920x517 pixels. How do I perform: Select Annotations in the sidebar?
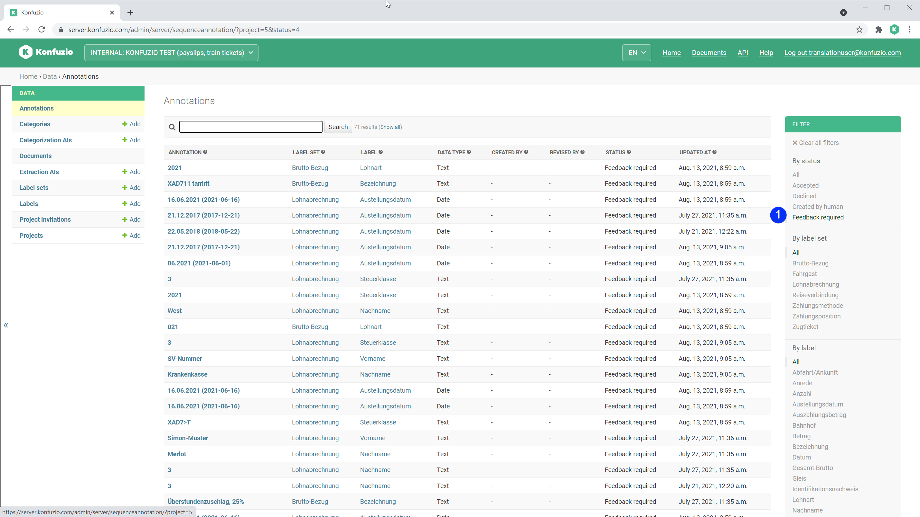[x=36, y=108]
